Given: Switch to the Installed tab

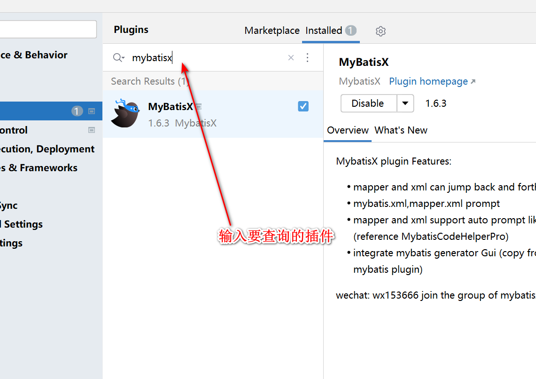Looking at the screenshot, I should click(x=324, y=31).
